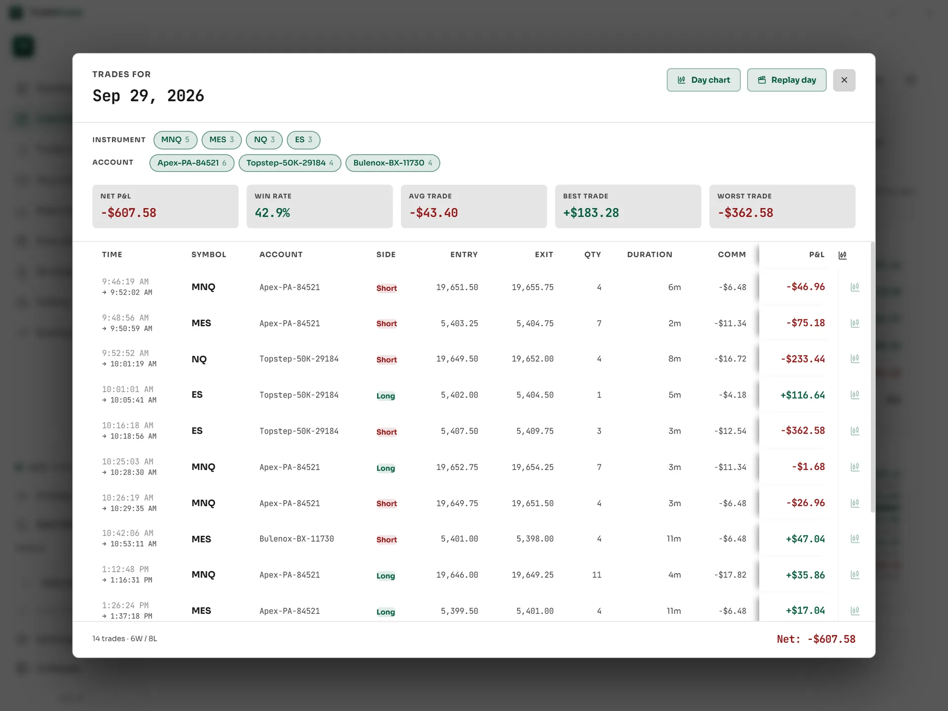Viewport: 948px width, 711px height.
Task: Toggle Topstep-50K-29184 account filter
Action: click(x=290, y=163)
